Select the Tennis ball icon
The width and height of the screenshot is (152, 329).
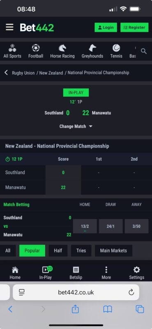tap(116, 48)
